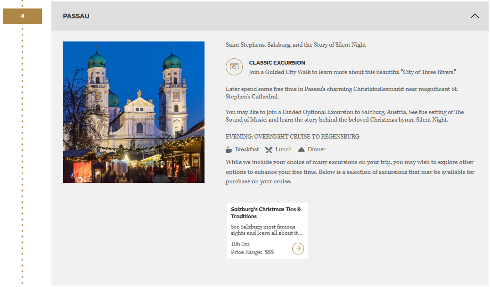Click the Saint Stephens subtitle line
The height and width of the screenshot is (287, 491).
tap(295, 45)
